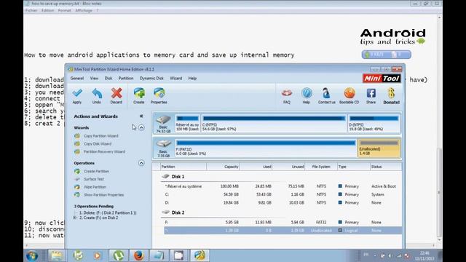This screenshot has height=262, width=466.
Task: Open Firefox from the taskbar
Action: (x=138, y=255)
